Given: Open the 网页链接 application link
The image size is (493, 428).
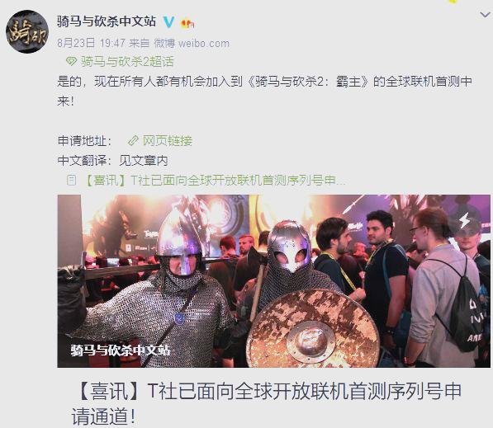Looking at the screenshot, I should pyautogui.click(x=167, y=141).
